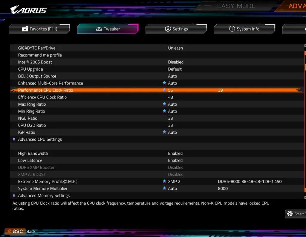Open the IGP Ratio Auto value

(172, 132)
